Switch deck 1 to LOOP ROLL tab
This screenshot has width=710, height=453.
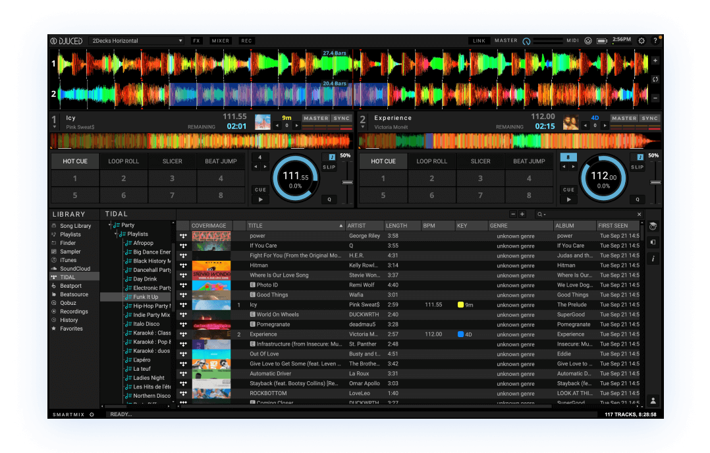124,161
